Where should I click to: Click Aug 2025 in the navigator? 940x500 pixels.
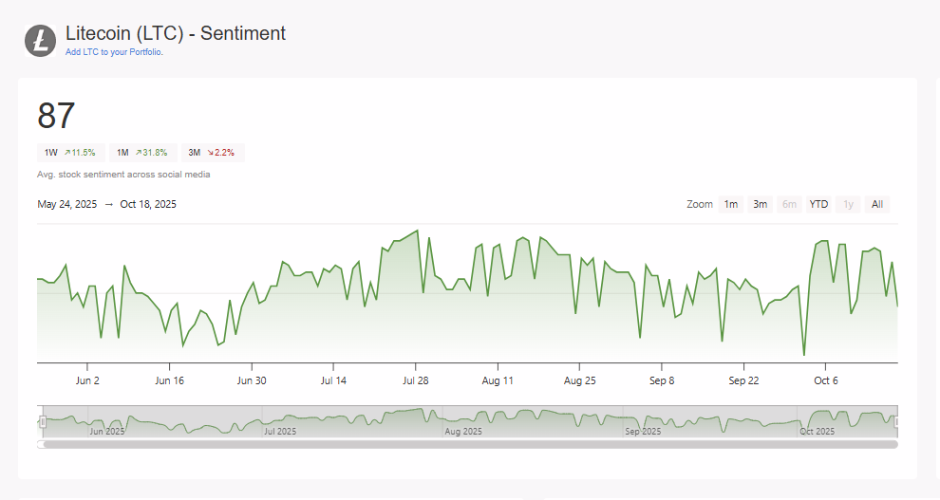(x=463, y=431)
